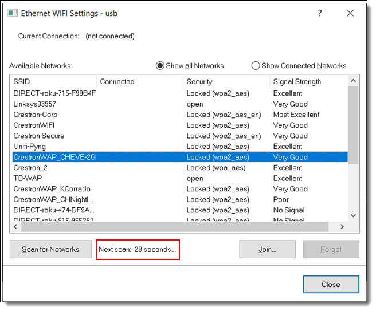Select the highlighted CrestronWAP_CHEVE-2G network
Viewport: 376px width, 311px height.
tap(180, 157)
